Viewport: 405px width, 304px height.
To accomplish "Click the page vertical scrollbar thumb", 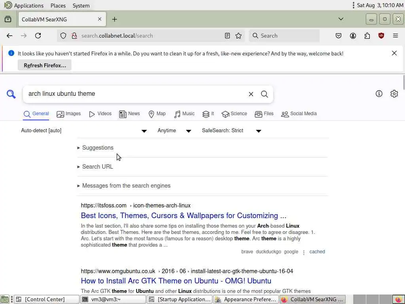I will tap(403, 82).
